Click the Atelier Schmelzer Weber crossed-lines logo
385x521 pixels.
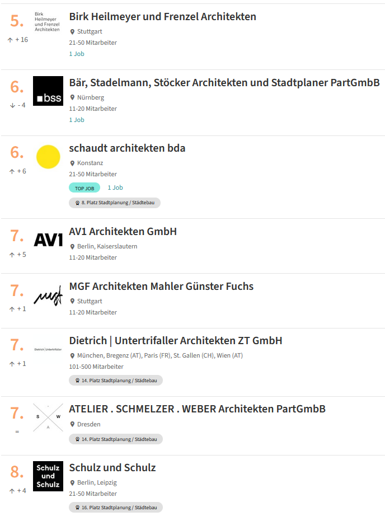tap(48, 417)
